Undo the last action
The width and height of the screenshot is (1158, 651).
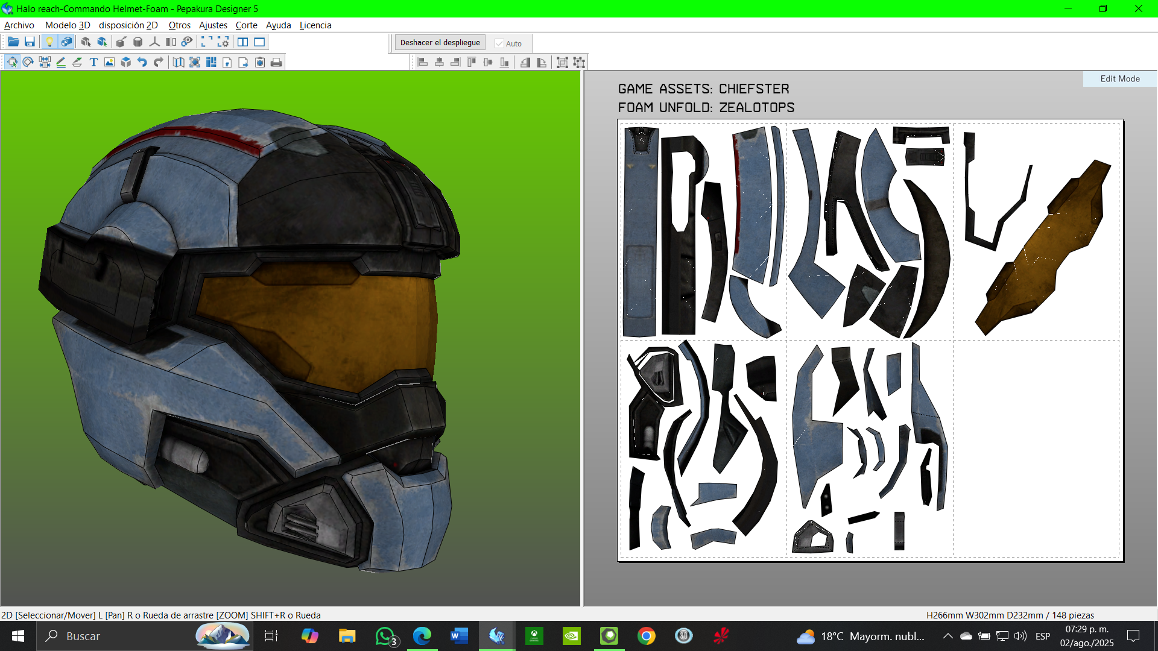pos(142,62)
